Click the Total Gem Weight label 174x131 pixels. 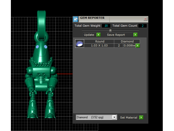(x=87, y=26)
